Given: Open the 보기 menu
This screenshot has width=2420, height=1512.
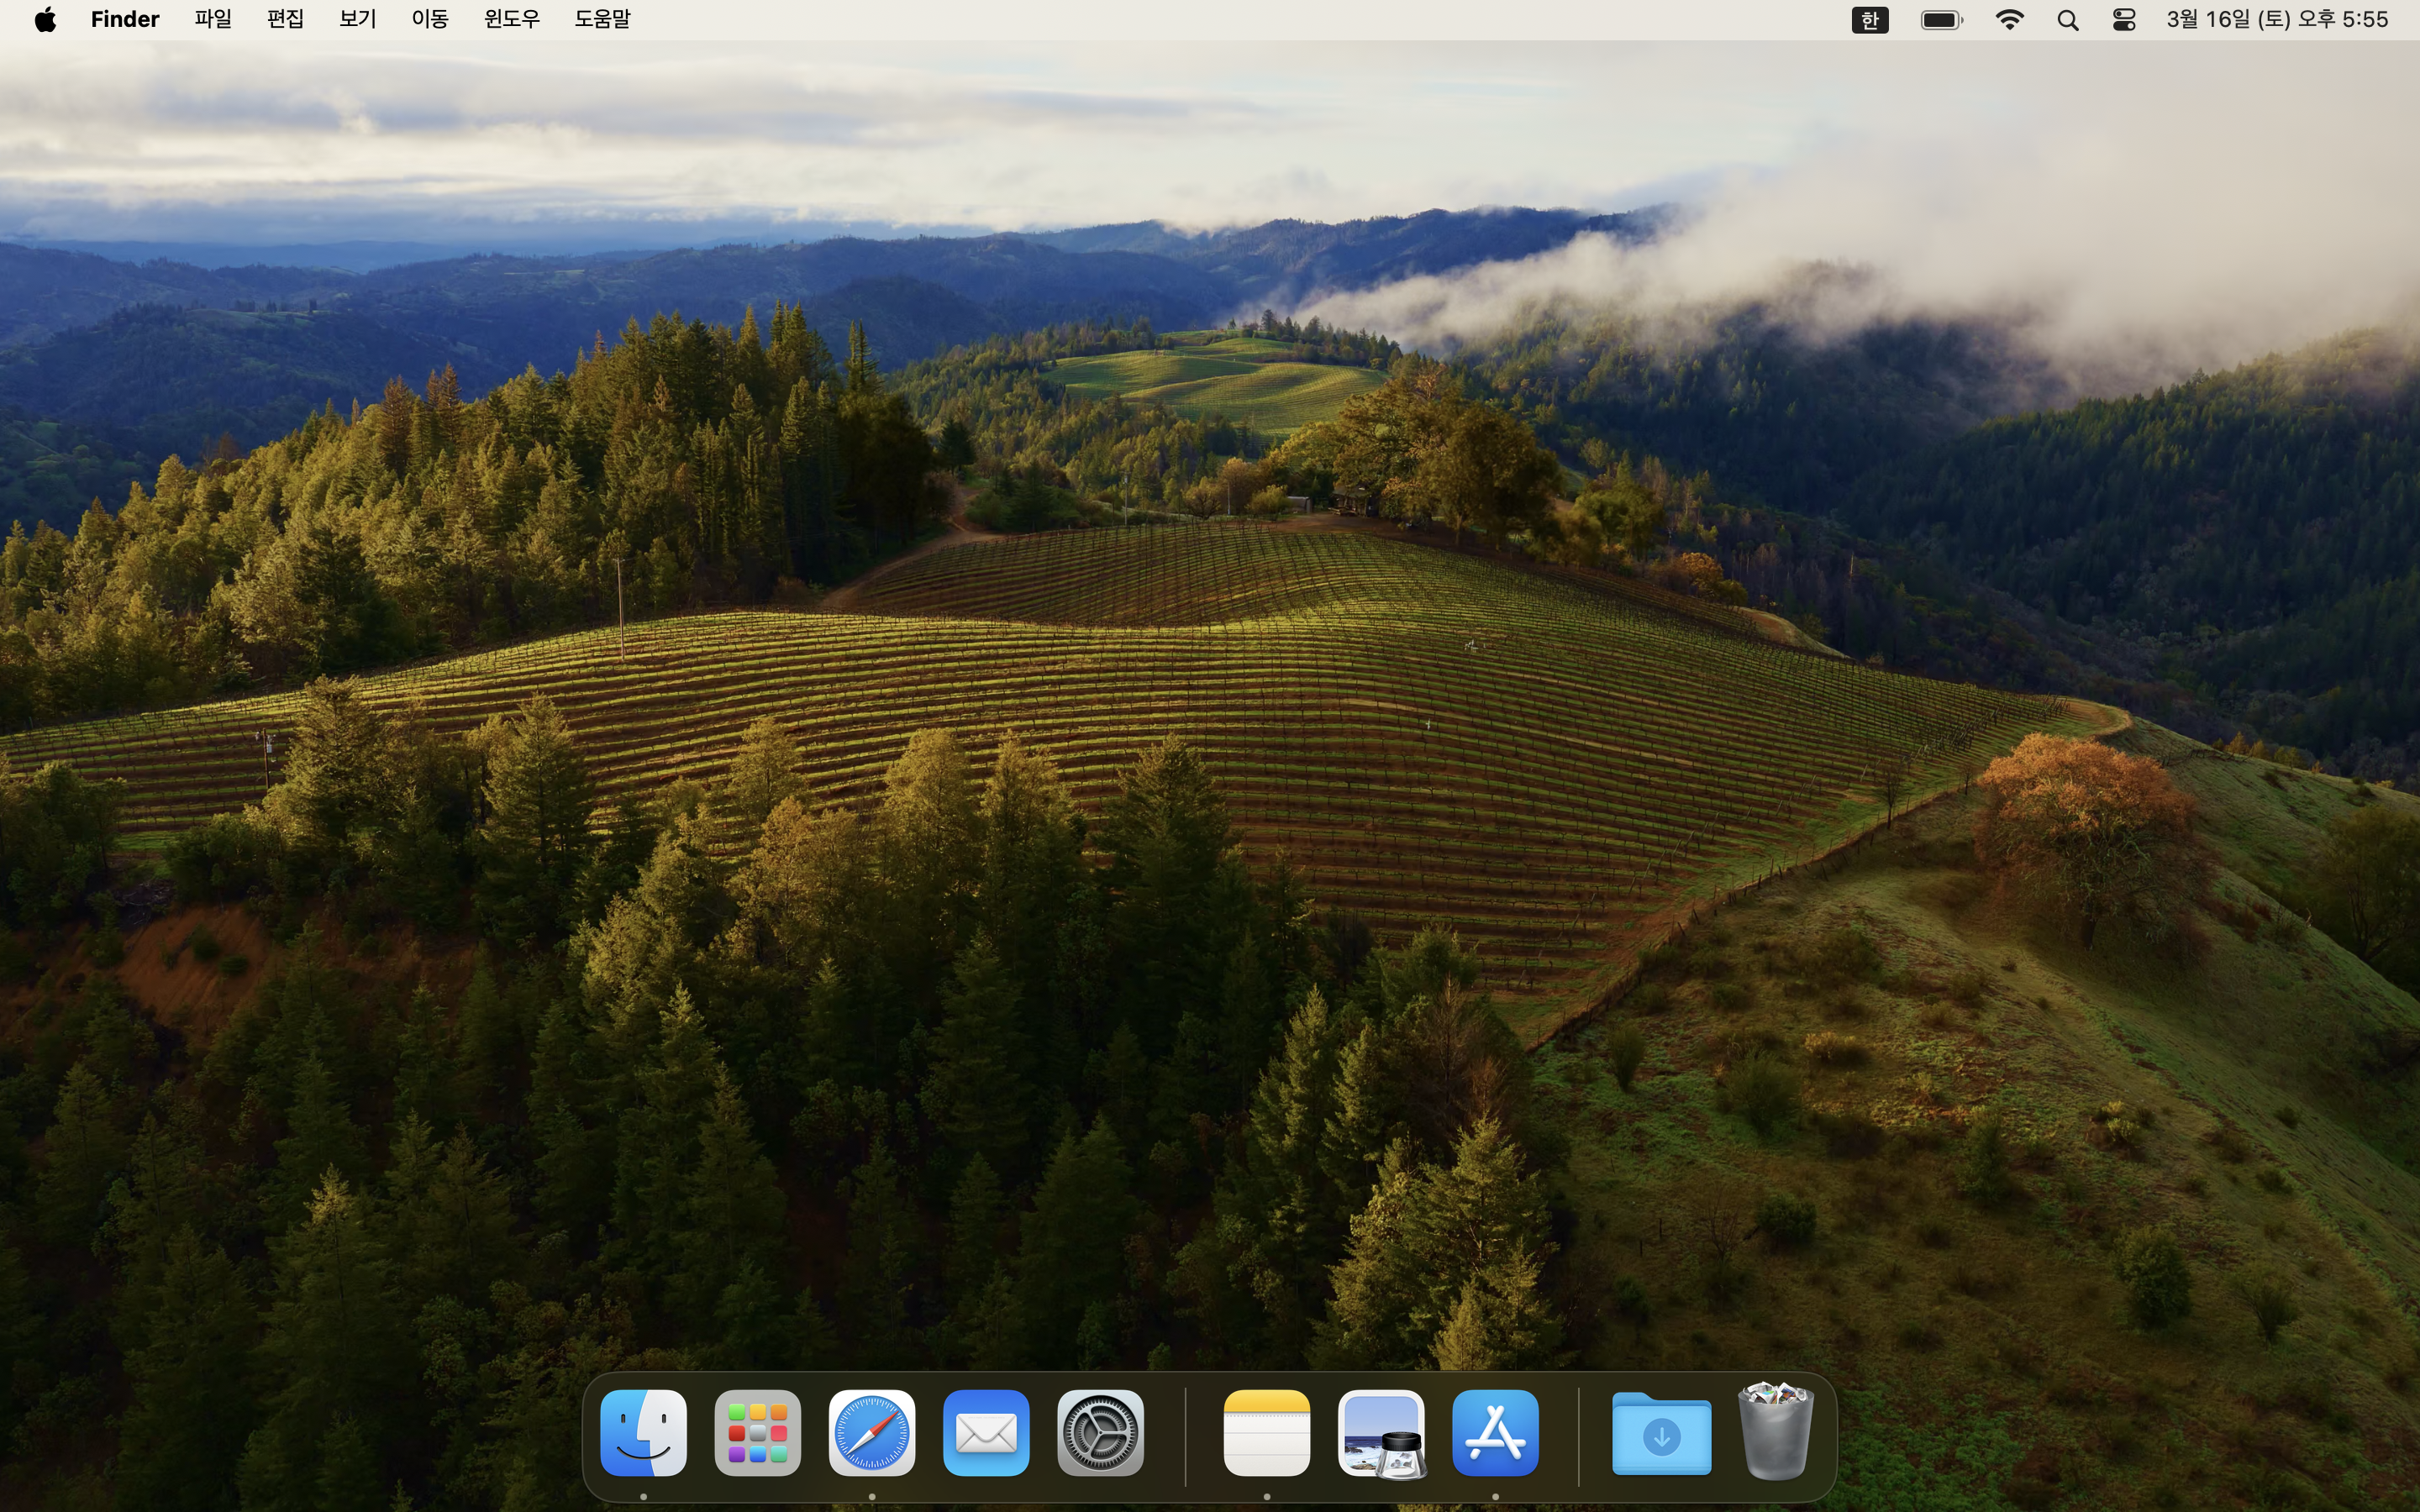Looking at the screenshot, I should coord(357,19).
